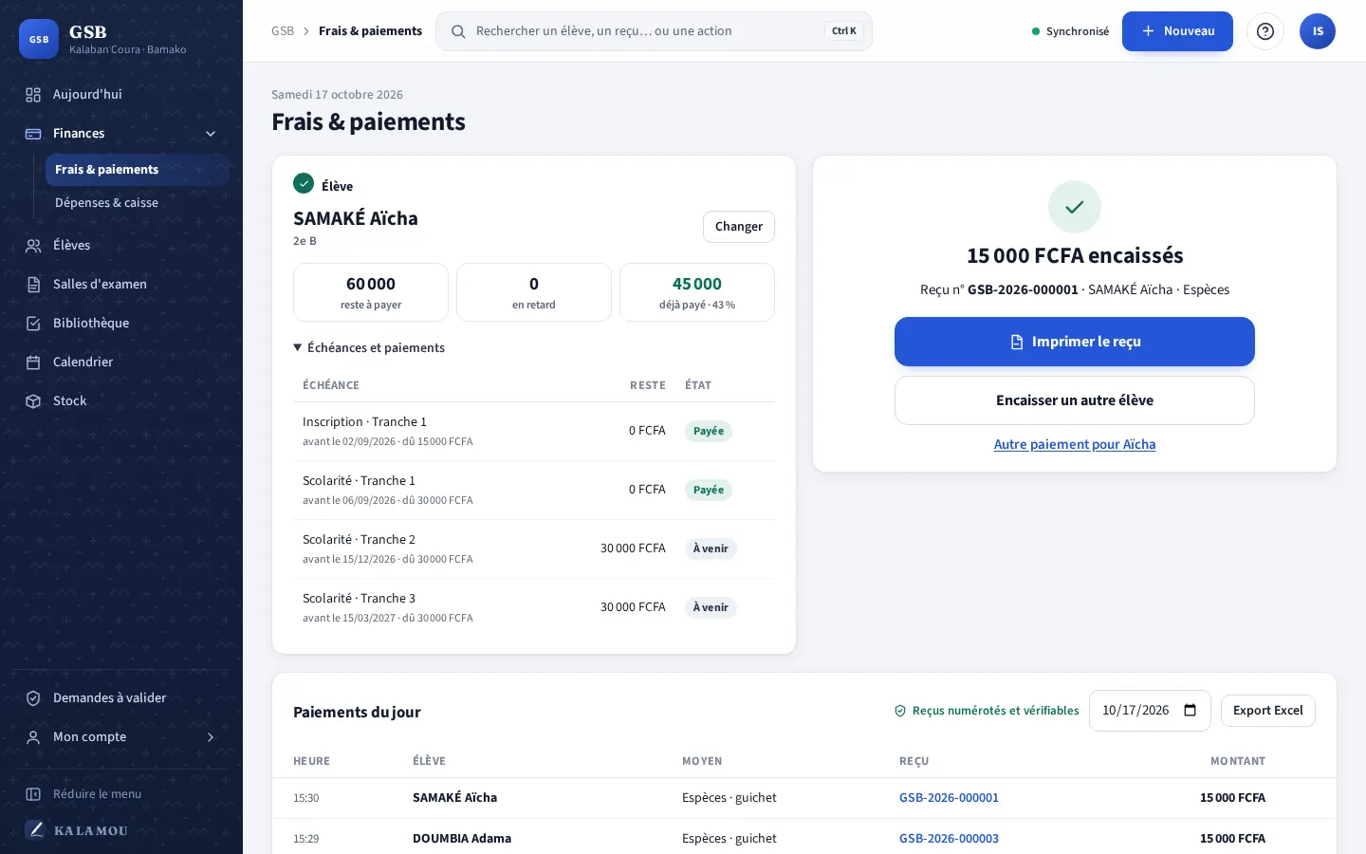The height and width of the screenshot is (854, 1366).
Task: Open receipt link GSB-2026-000001 in table
Action: tap(949, 797)
